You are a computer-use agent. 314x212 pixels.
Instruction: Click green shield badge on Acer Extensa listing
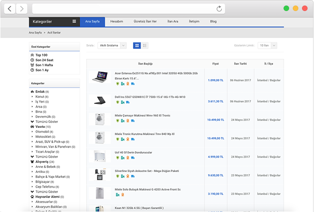118,84
